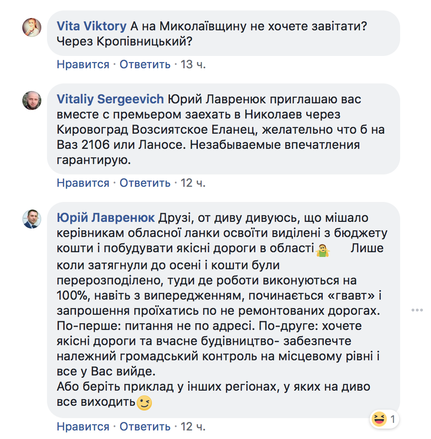This screenshot has height=439, width=431.
Task: Open Vita Viktory's profile name link
Action: tap(92, 26)
